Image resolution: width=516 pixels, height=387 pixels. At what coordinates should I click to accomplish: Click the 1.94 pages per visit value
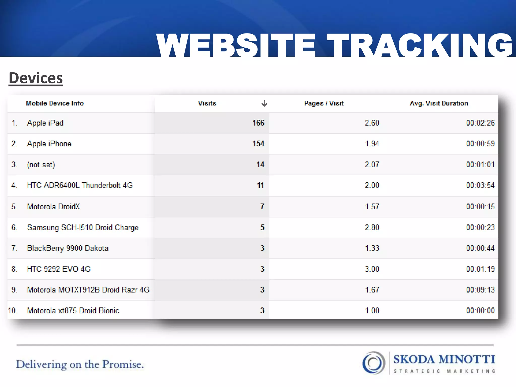point(372,144)
